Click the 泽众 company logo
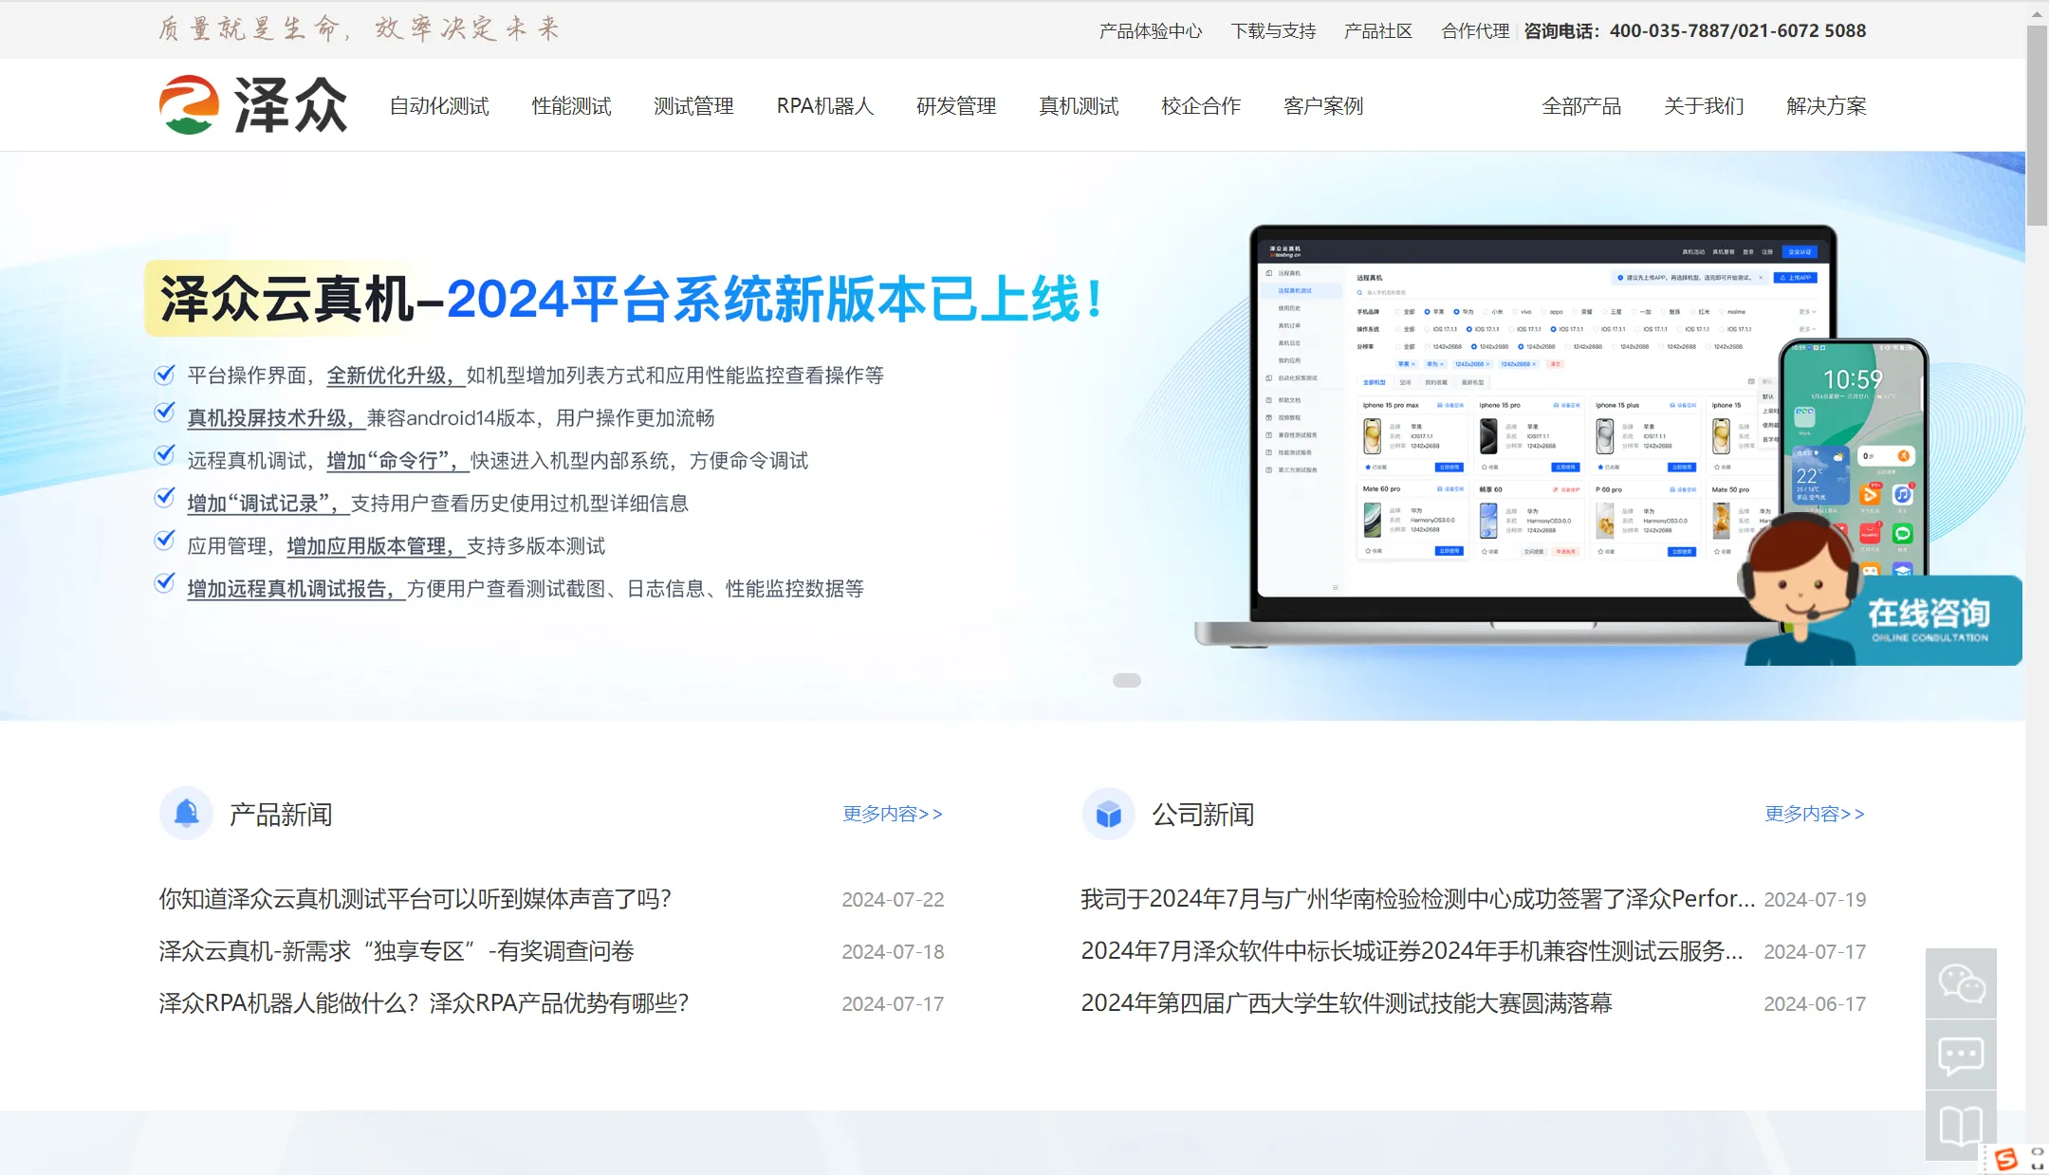The height and width of the screenshot is (1175, 2049). [x=253, y=105]
